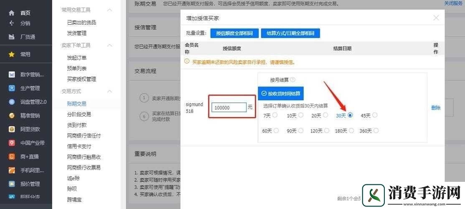Collapse the 交易方式 section chevron
465x209 pixels.
[109, 91]
